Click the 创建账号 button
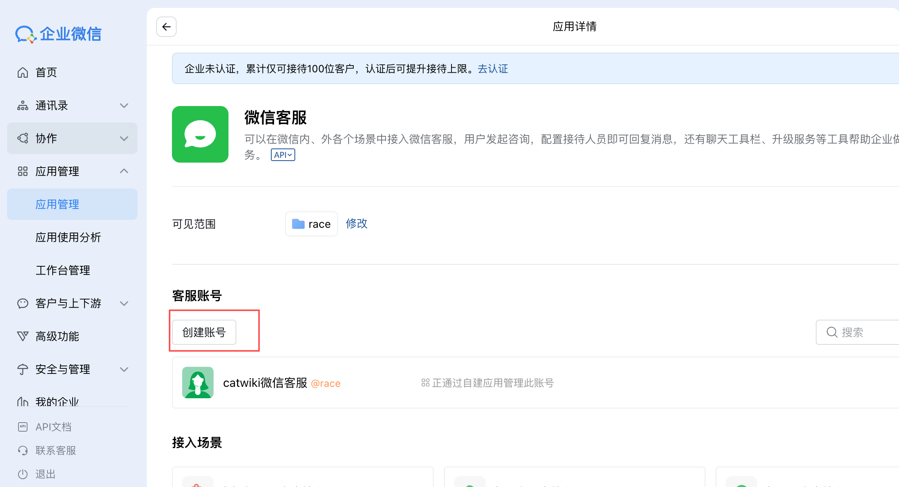The height and width of the screenshot is (487, 899). point(204,332)
